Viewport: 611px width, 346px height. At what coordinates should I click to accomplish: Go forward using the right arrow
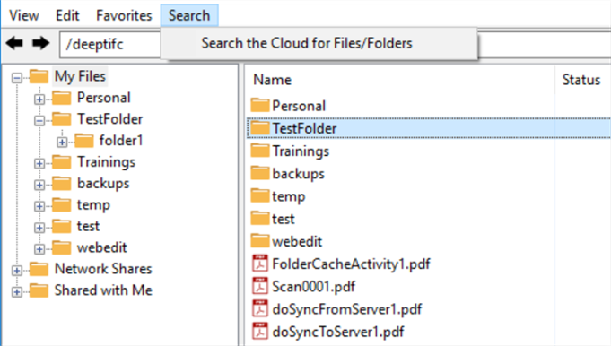pyautogui.click(x=40, y=43)
